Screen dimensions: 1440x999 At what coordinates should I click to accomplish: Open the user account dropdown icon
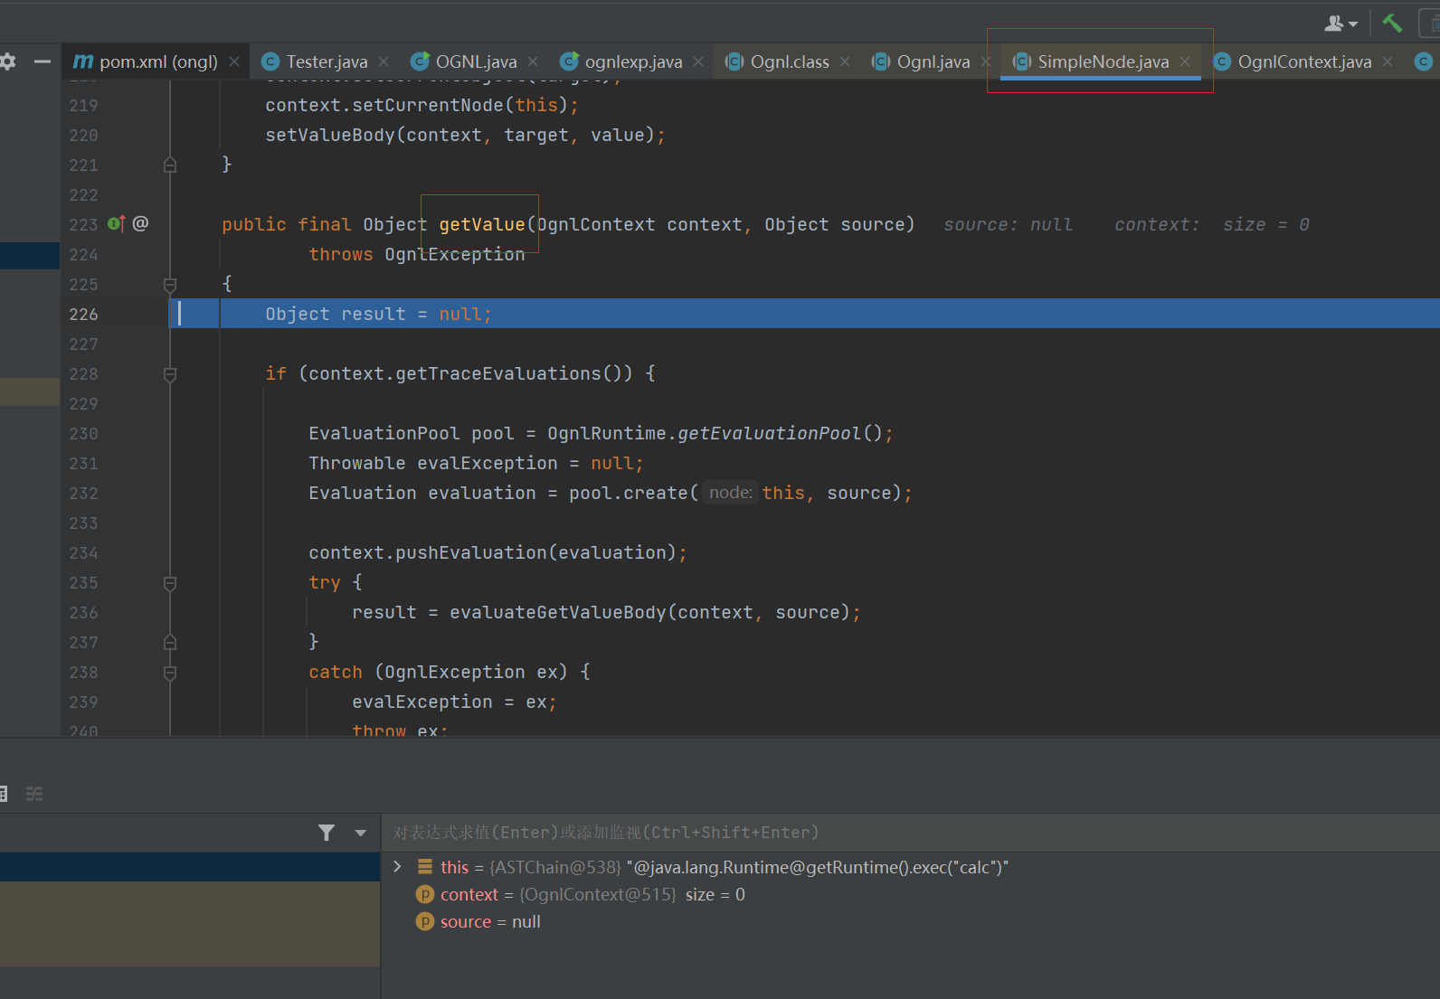click(1341, 24)
